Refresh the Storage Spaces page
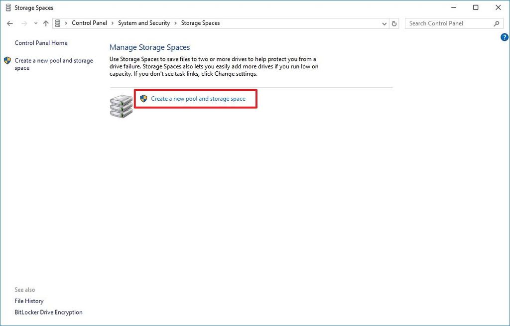The image size is (510, 326). (x=394, y=23)
